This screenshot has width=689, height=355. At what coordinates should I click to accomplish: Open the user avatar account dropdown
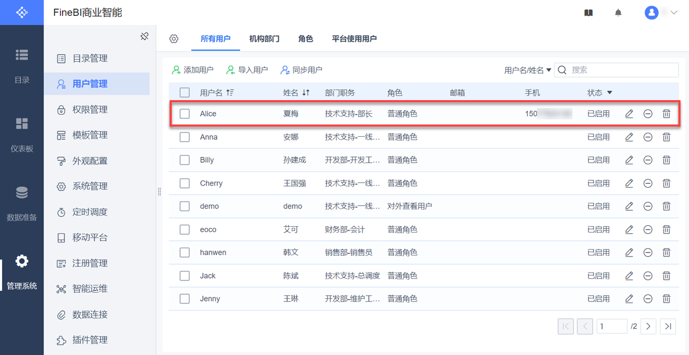661,13
